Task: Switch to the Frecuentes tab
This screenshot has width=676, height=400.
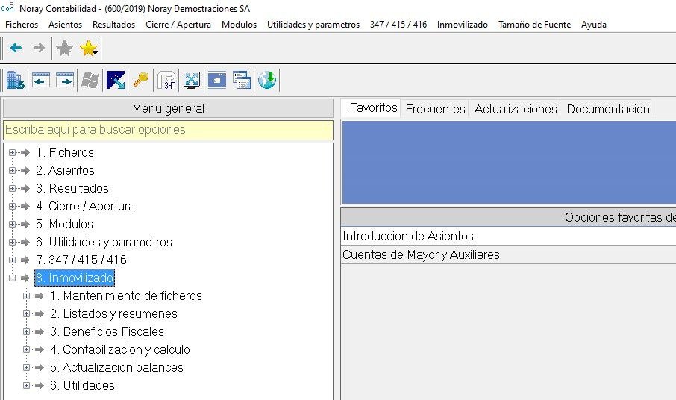Action: 436,109
